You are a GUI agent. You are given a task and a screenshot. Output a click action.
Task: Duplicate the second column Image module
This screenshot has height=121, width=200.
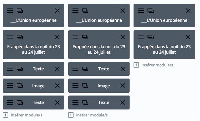(x=85, y=86)
